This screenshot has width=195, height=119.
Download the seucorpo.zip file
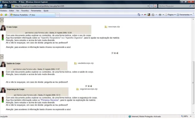coord(114,27)
